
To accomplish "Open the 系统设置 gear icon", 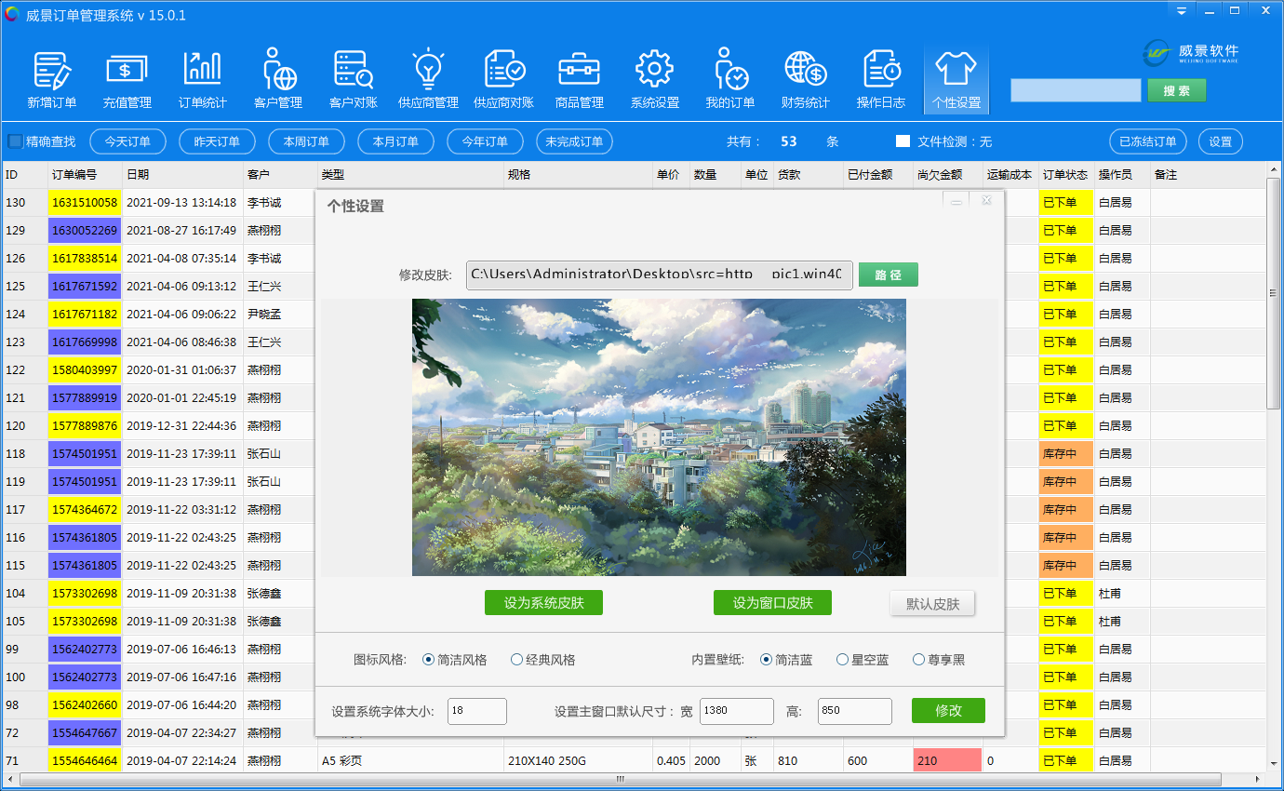I will (654, 80).
